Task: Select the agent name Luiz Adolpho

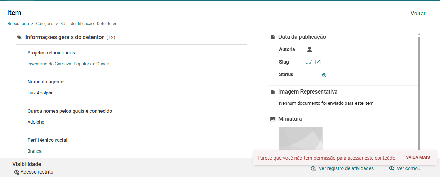Action: point(40,93)
